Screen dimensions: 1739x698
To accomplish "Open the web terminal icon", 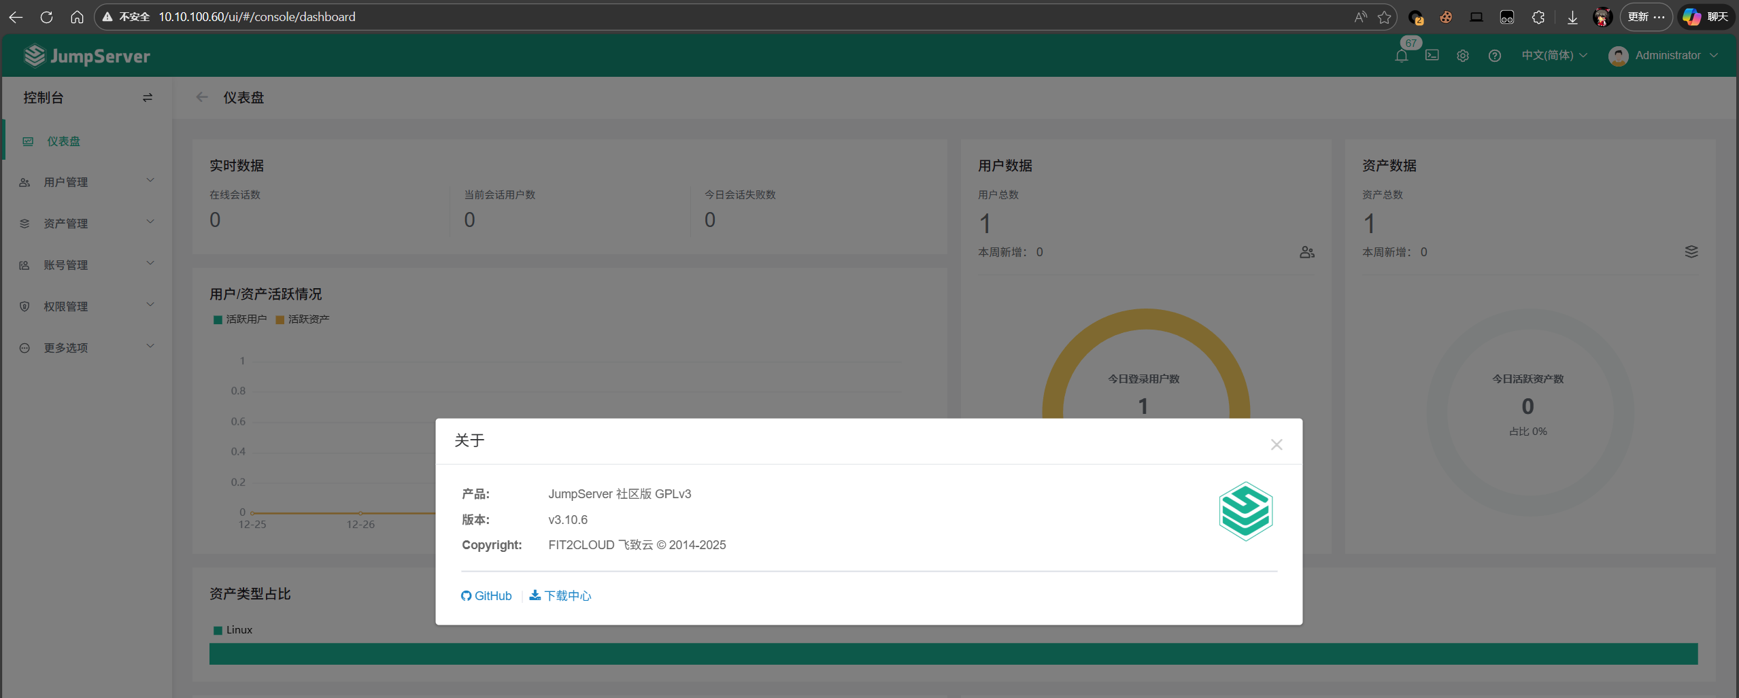I will (x=1432, y=56).
